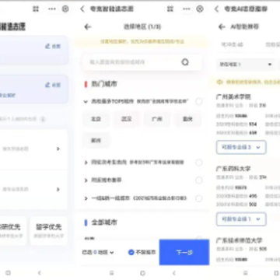This screenshot has width=280, height=280.
Task: Choose the 广州 city chip
Action: point(157,119)
